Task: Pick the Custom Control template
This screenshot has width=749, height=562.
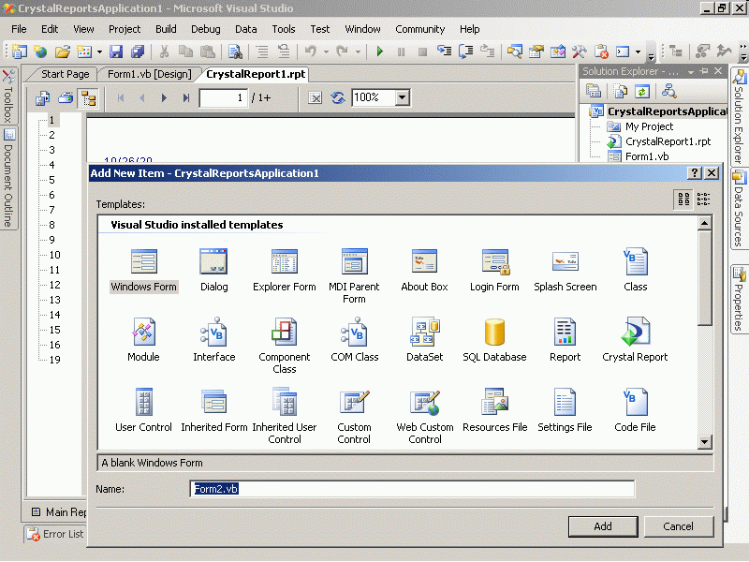Action: (x=354, y=416)
